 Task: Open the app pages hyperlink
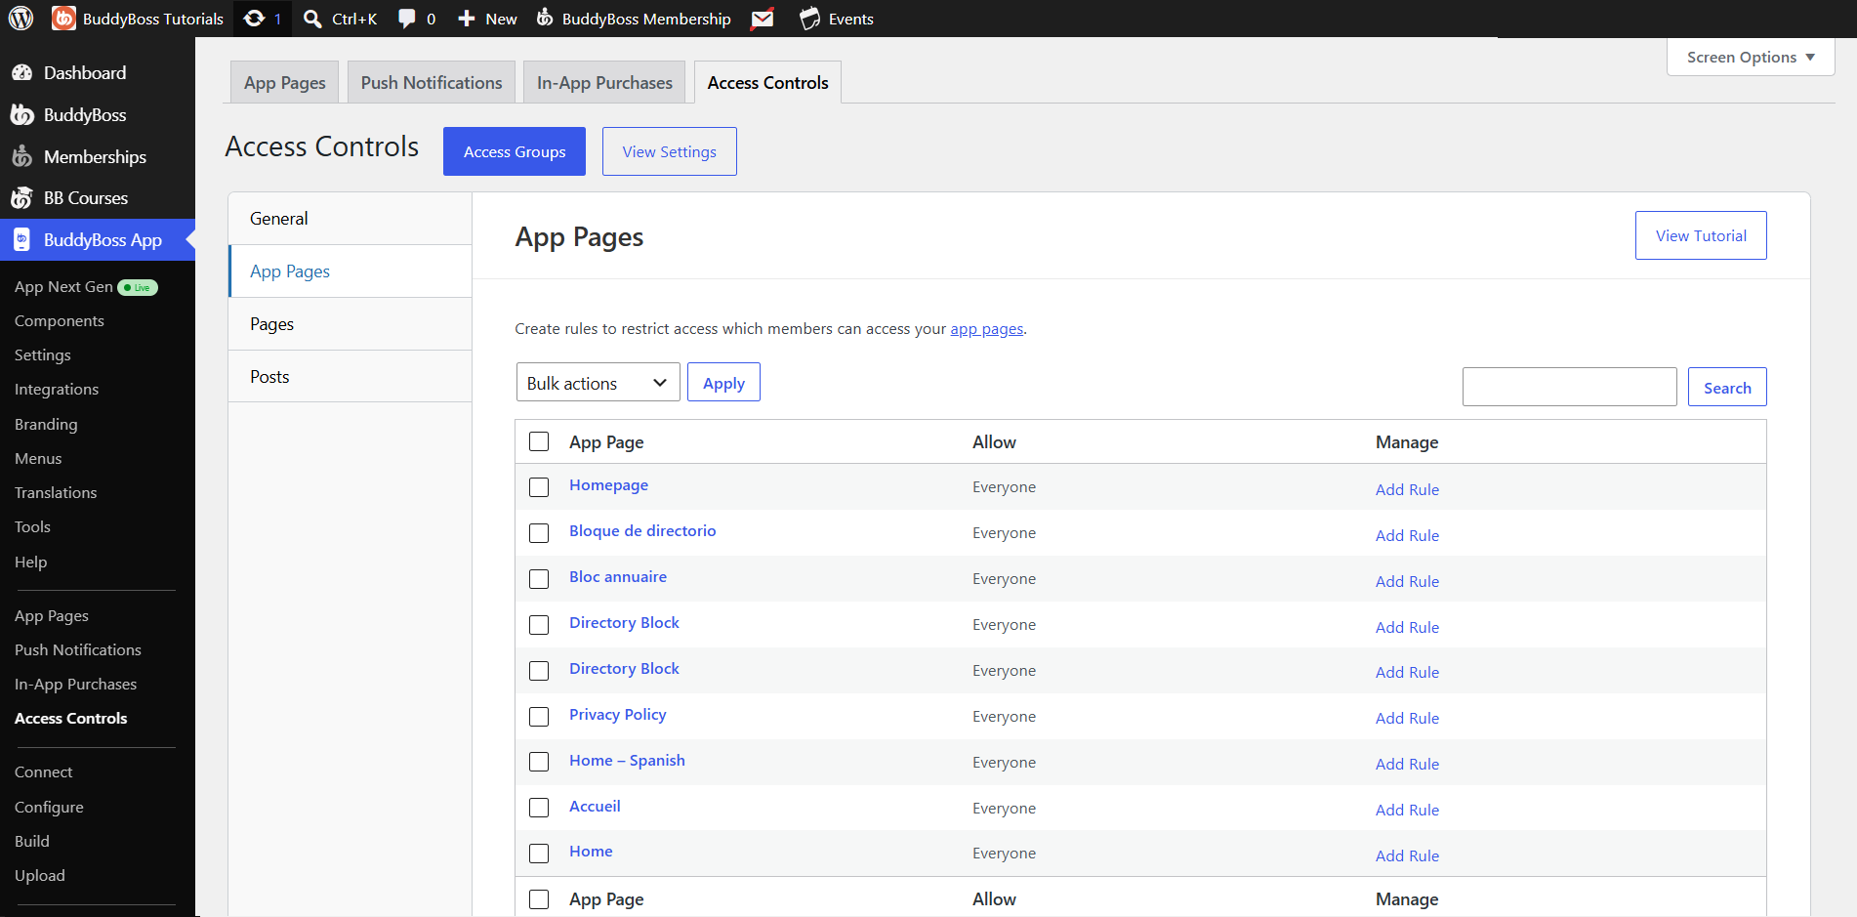[987, 329]
